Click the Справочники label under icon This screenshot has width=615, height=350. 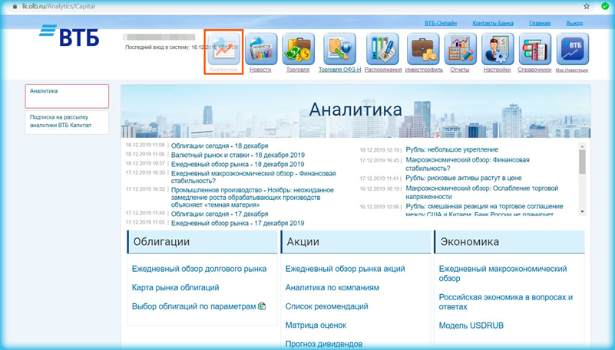point(534,70)
